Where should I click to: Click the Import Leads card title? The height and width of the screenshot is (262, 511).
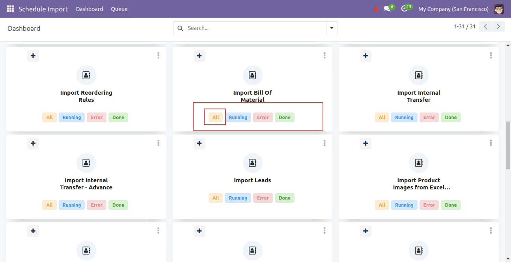click(252, 180)
